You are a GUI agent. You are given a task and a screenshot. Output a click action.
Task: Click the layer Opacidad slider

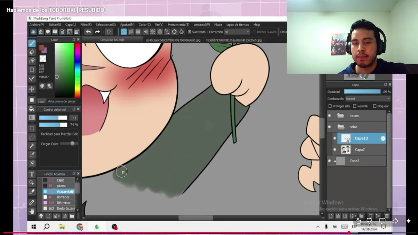pos(362,92)
